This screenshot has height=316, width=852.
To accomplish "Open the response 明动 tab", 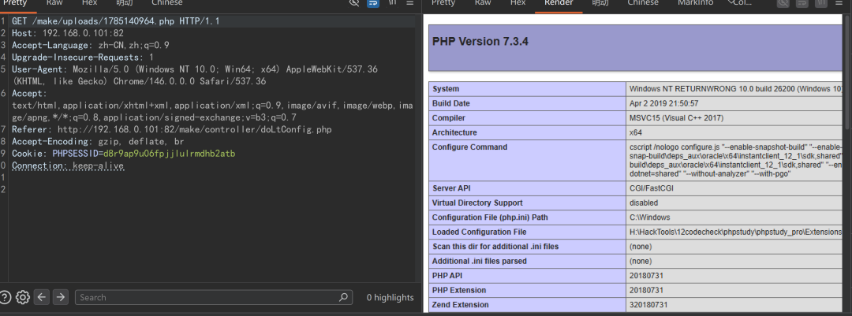I will point(600,3).
